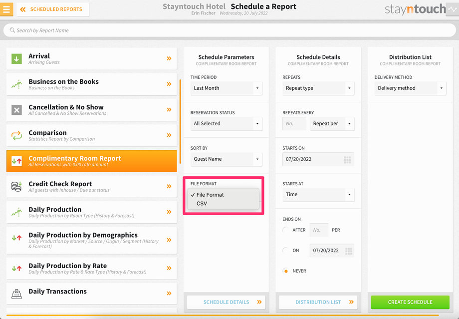Click the chevron on Business on the Books
This screenshot has height=319, width=459.
(x=169, y=84)
